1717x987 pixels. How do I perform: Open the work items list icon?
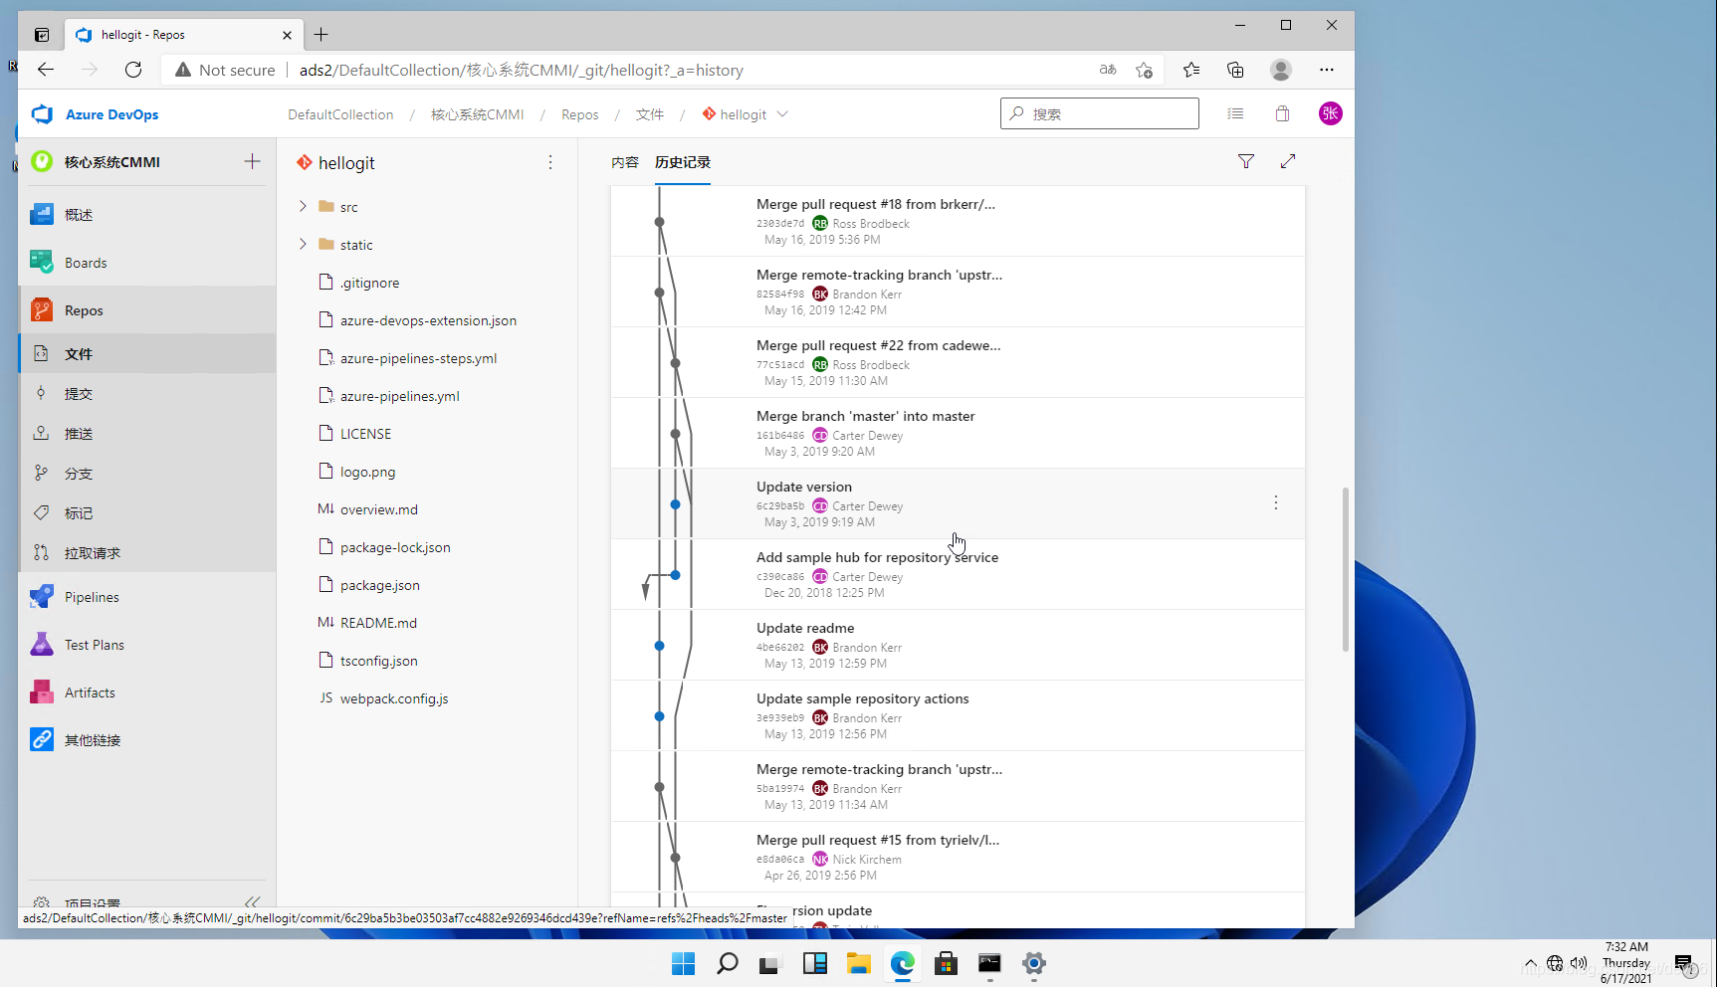(1235, 113)
